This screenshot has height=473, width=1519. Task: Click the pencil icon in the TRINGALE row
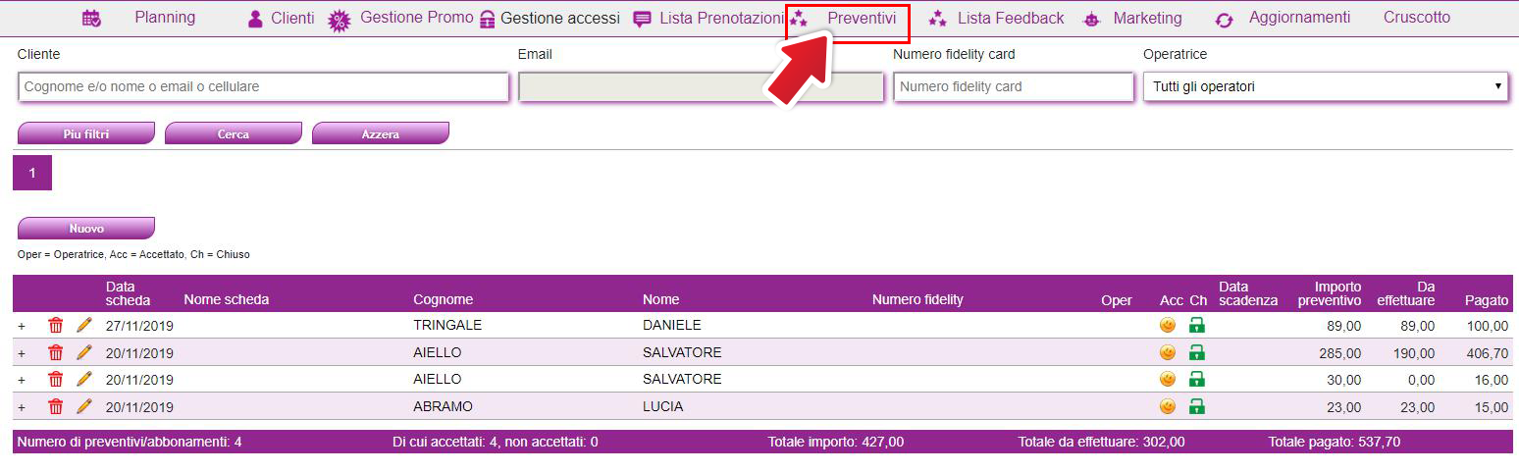click(84, 325)
